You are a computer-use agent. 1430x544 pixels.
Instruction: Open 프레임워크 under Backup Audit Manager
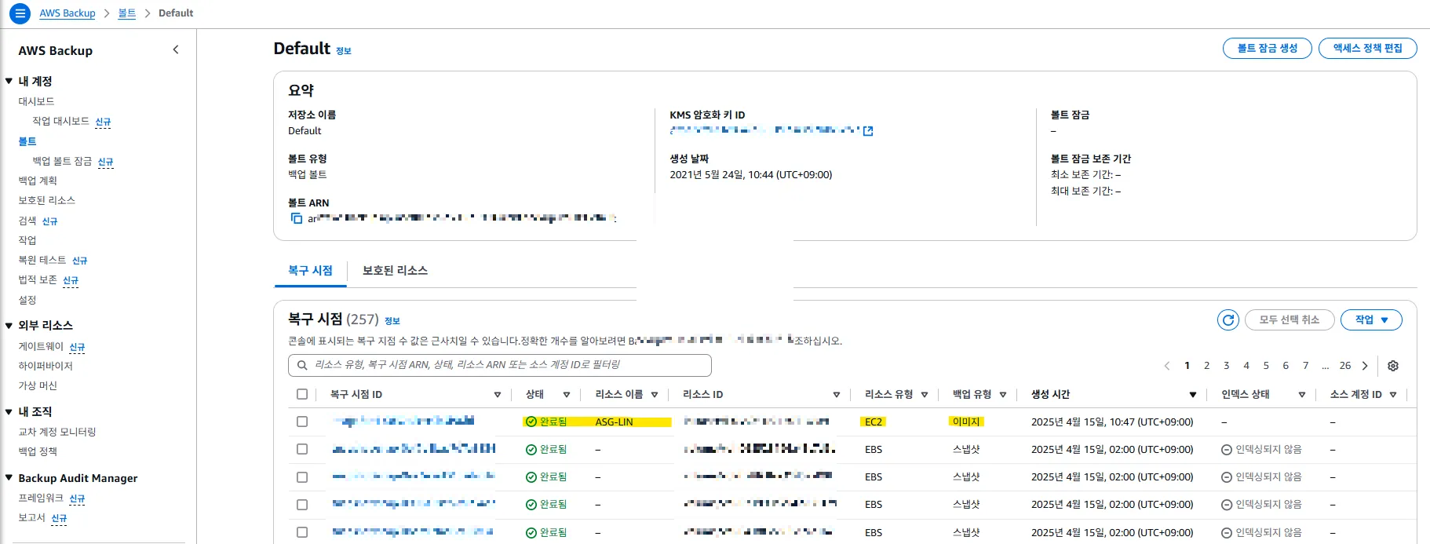41,498
